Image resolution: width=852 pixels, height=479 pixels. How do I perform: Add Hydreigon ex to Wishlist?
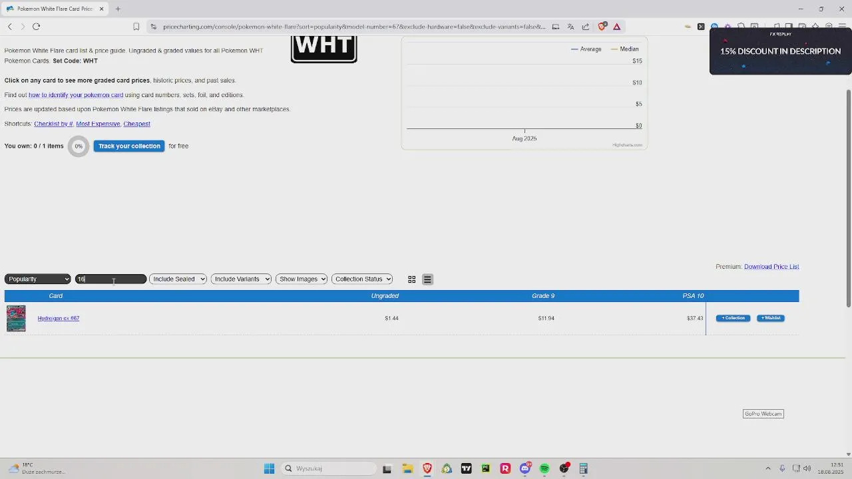(771, 318)
